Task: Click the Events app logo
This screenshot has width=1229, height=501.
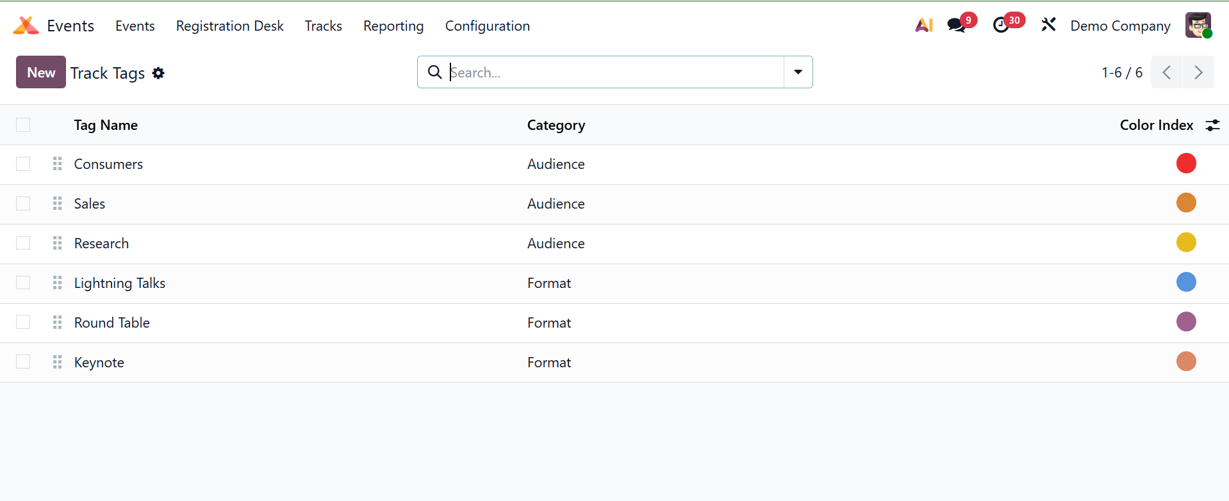Action: 26,26
